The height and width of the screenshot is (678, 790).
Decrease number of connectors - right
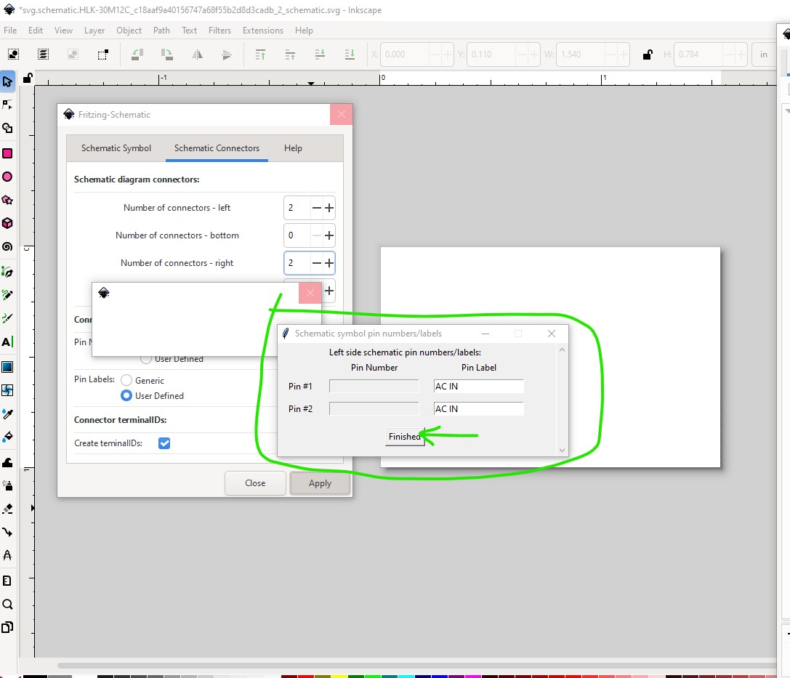[316, 263]
